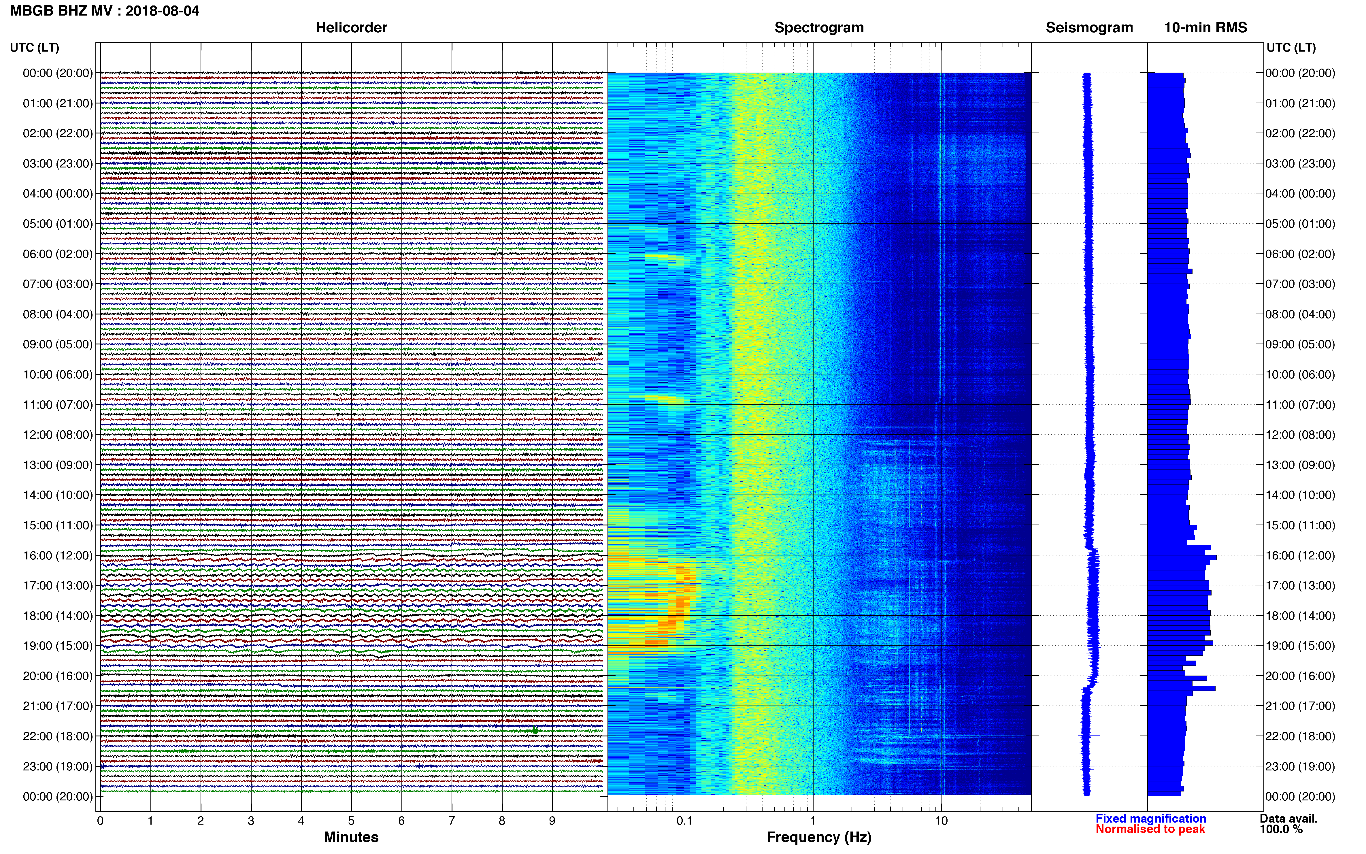The width and height of the screenshot is (1366, 854).
Task: Click the title 'MBGB BHZ MV : 2018-08-04'
Action: click(105, 11)
